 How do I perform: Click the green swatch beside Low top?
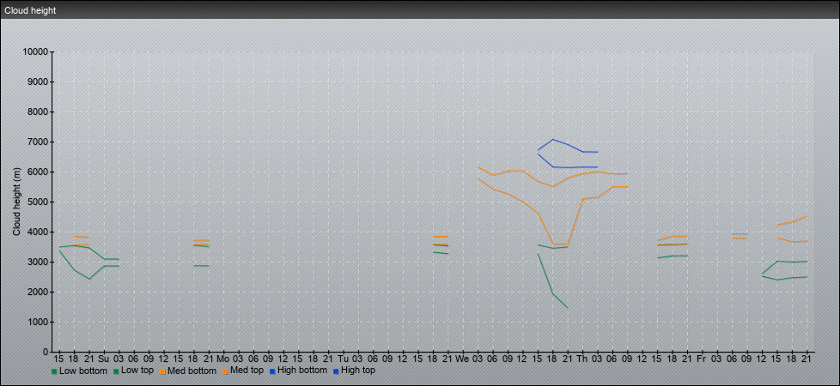click(116, 371)
